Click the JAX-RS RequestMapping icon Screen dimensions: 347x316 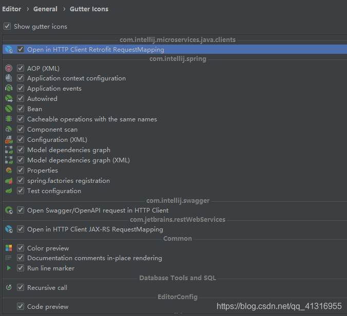tap(9, 229)
